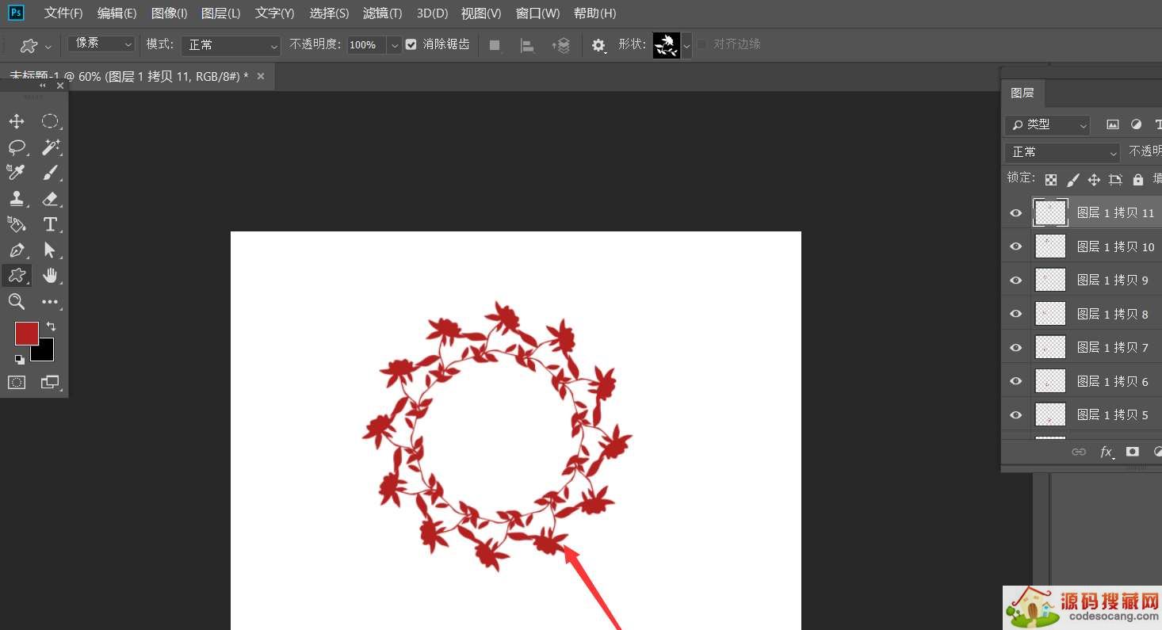This screenshot has height=630, width=1162.
Task: Select the Path Selection arrow tool
Action: click(x=50, y=250)
